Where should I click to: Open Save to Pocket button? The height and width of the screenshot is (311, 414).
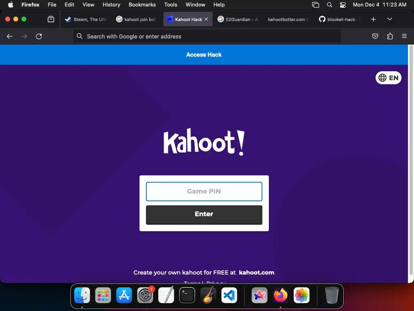[x=375, y=36]
